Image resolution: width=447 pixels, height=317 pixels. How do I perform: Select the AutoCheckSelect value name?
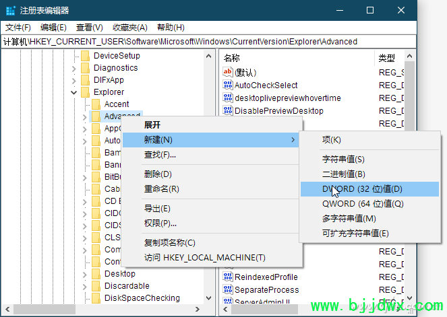pyautogui.click(x=266, y=85)
